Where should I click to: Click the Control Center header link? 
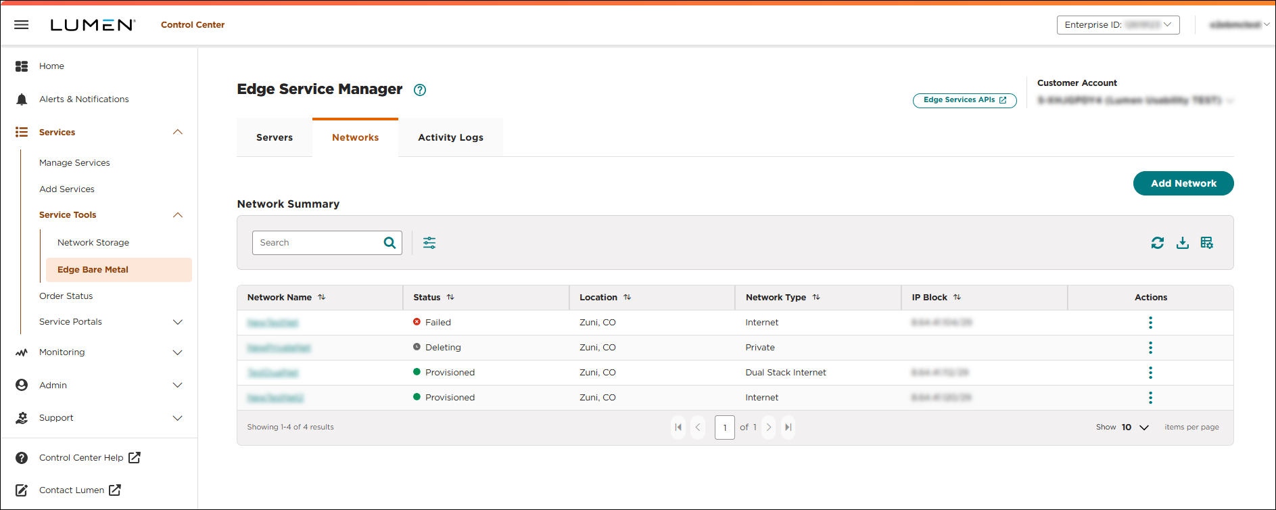(x=193, y=25)
